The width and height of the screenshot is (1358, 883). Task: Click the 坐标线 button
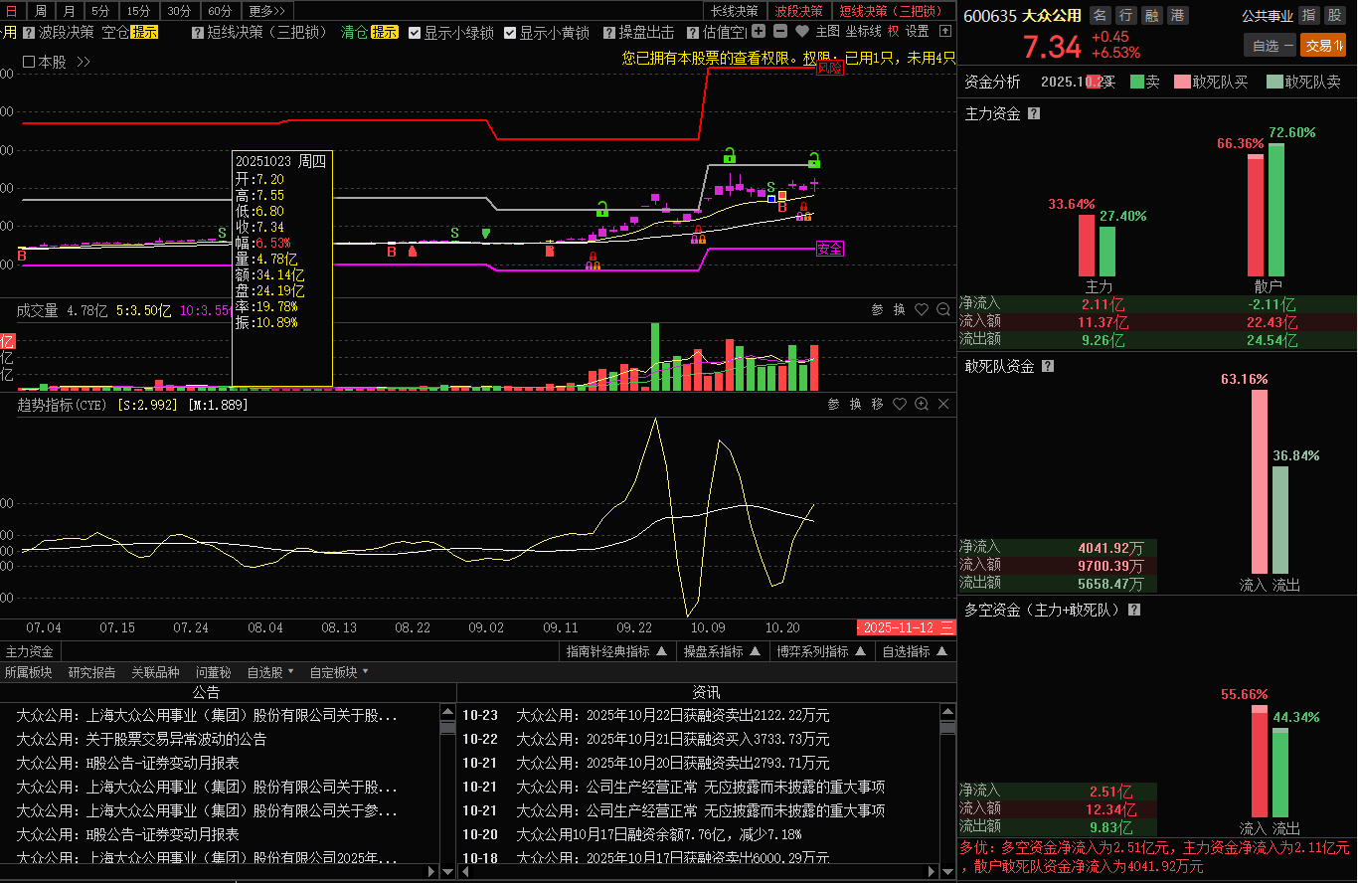[863, 32]
